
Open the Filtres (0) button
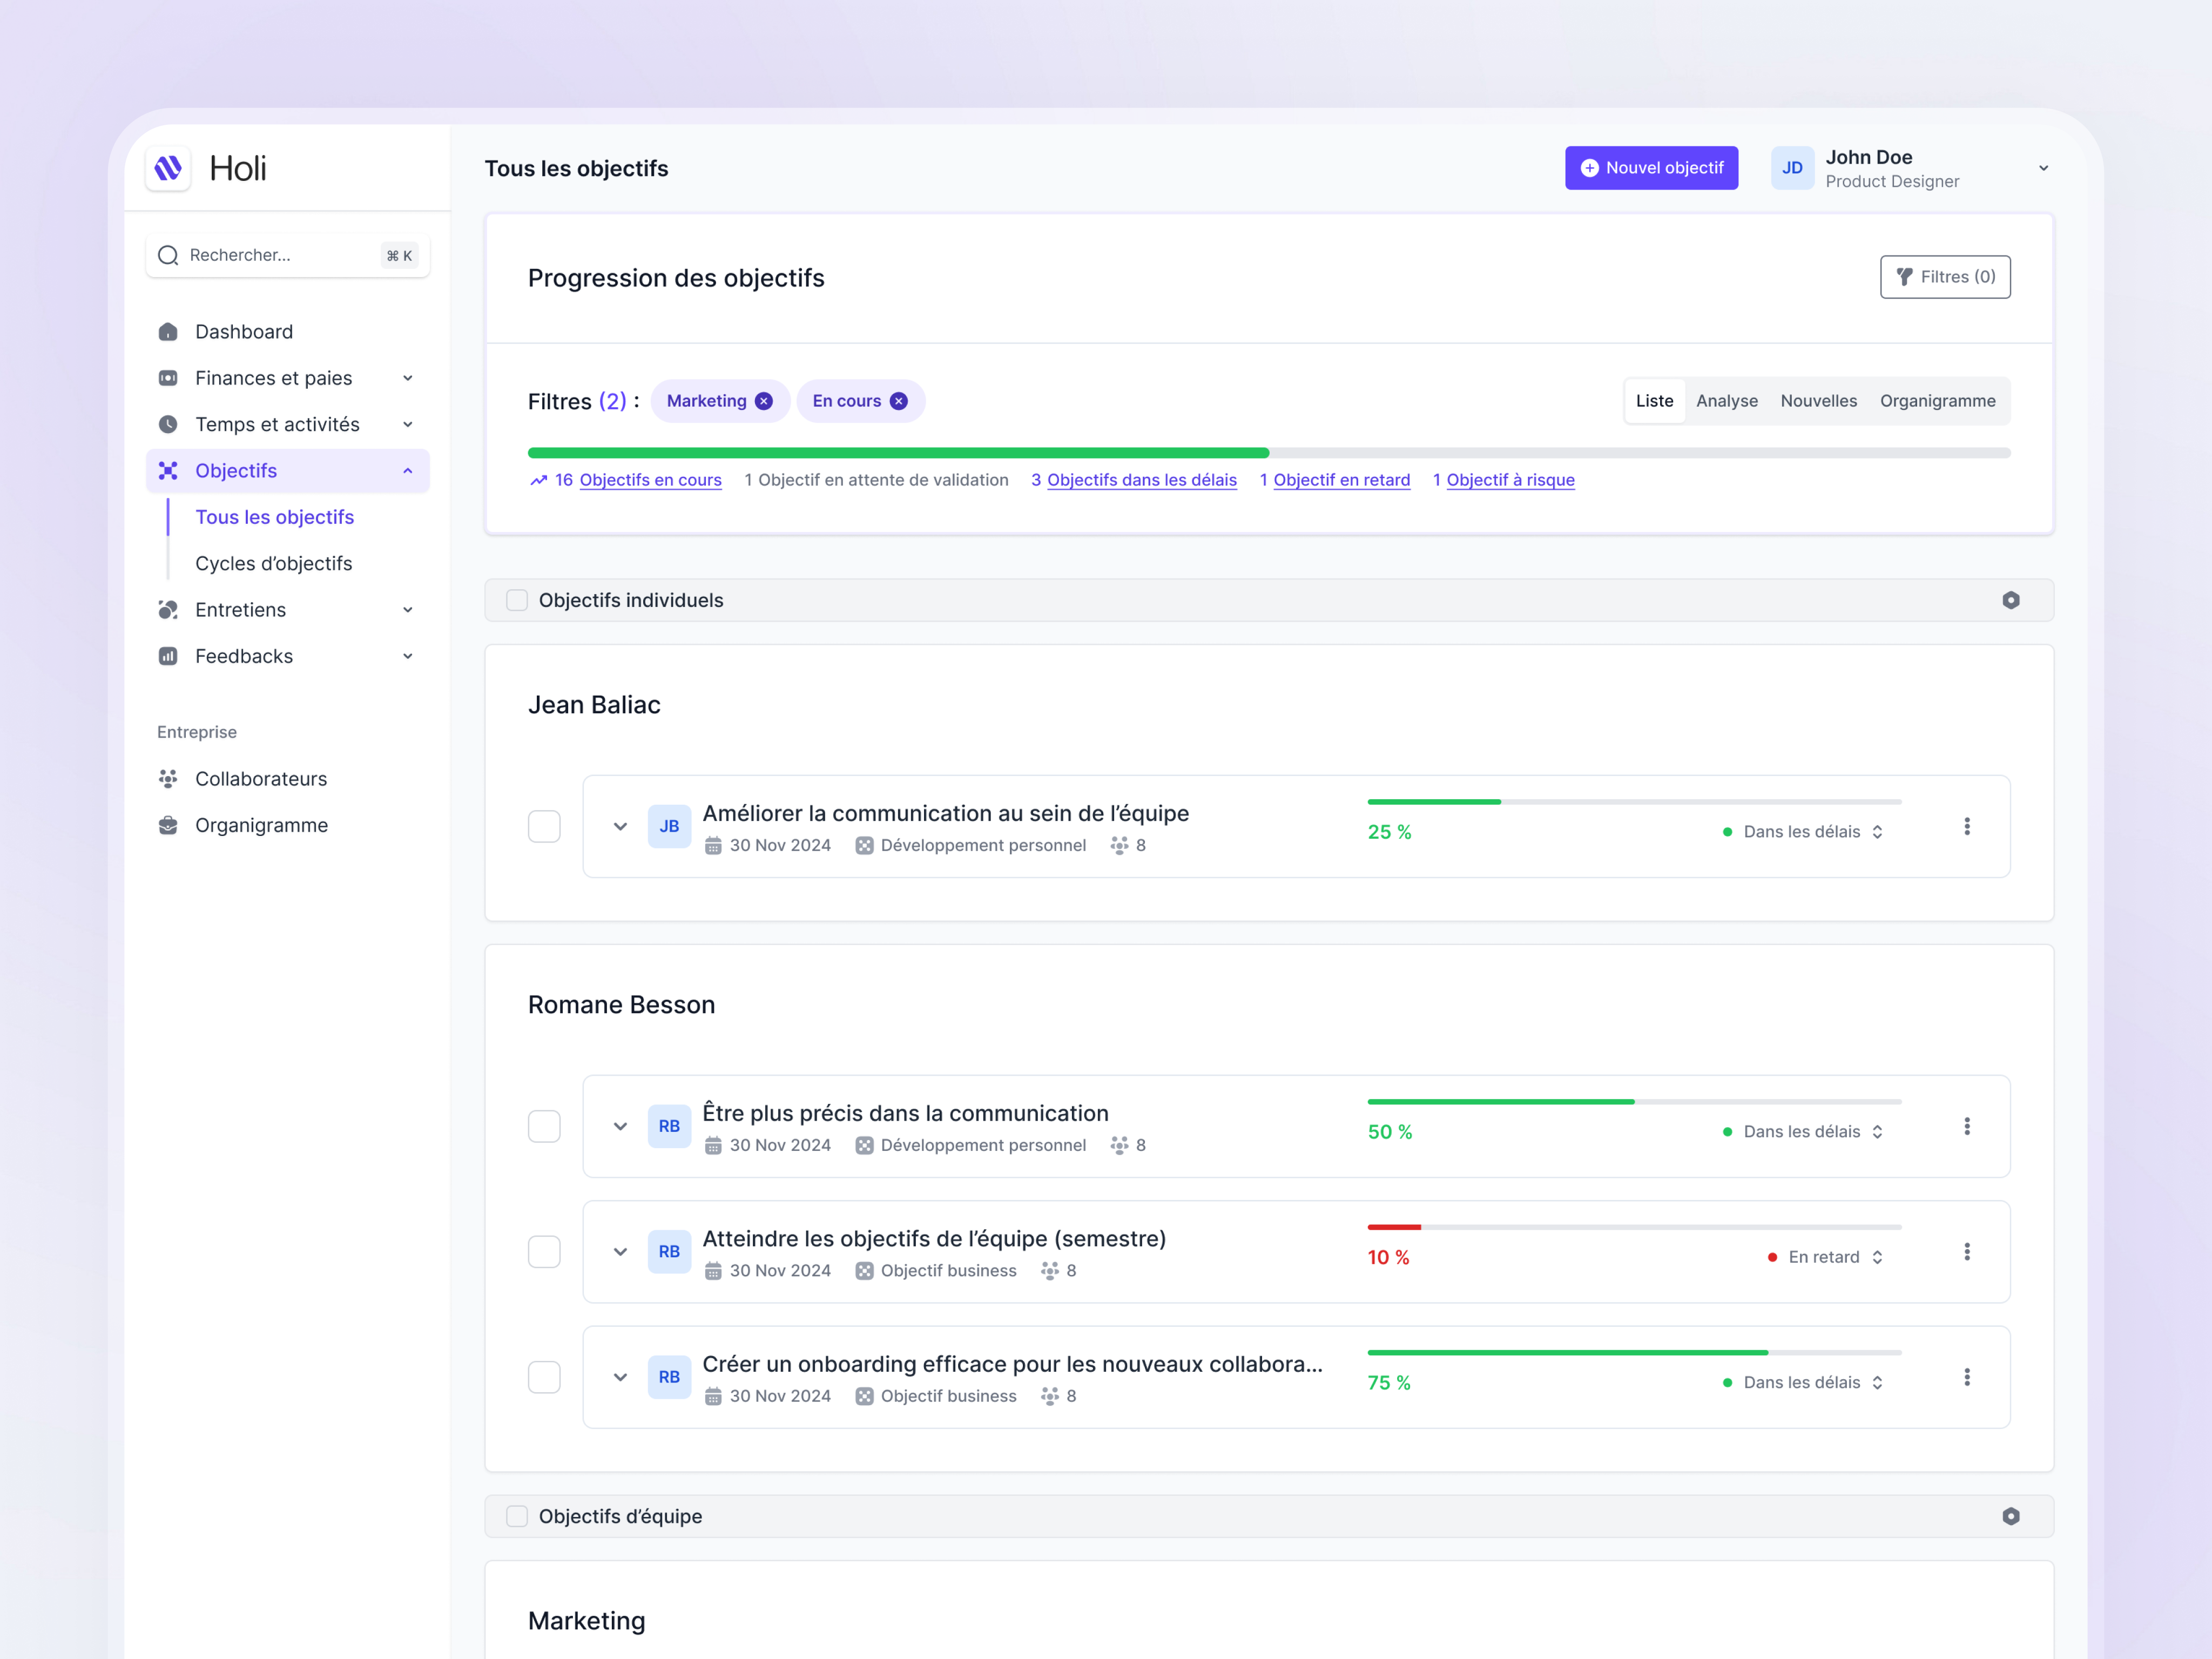pos(1945,277)
